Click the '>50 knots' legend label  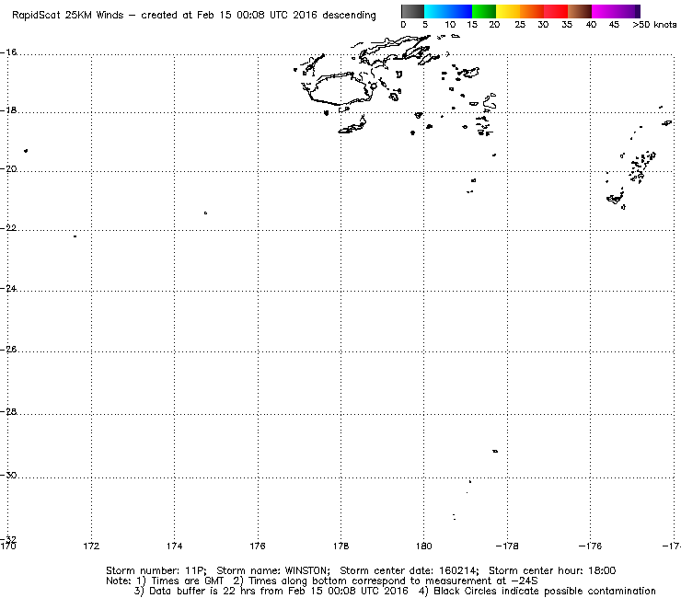tap(654, 25)
